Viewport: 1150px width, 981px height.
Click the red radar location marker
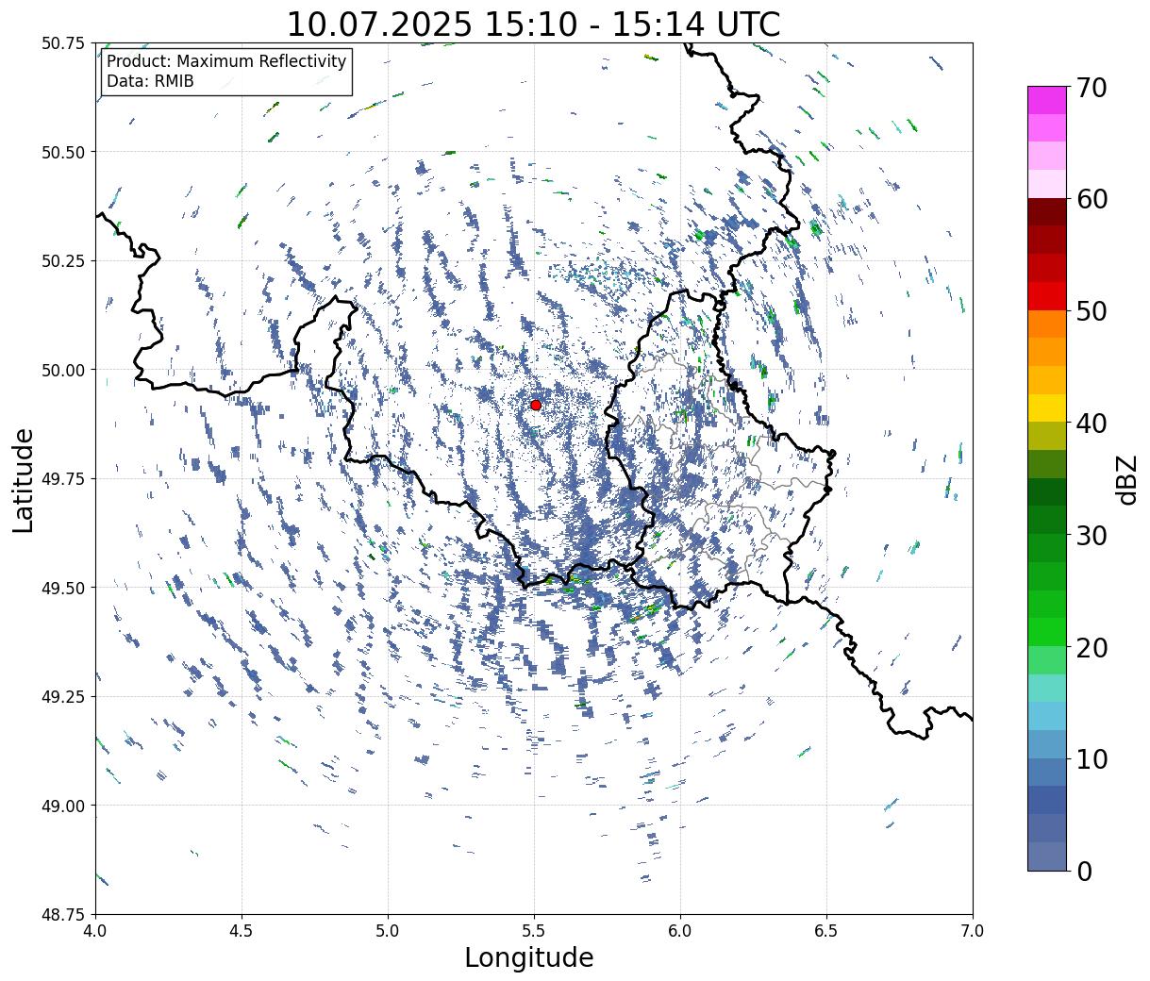click(536, 405)
